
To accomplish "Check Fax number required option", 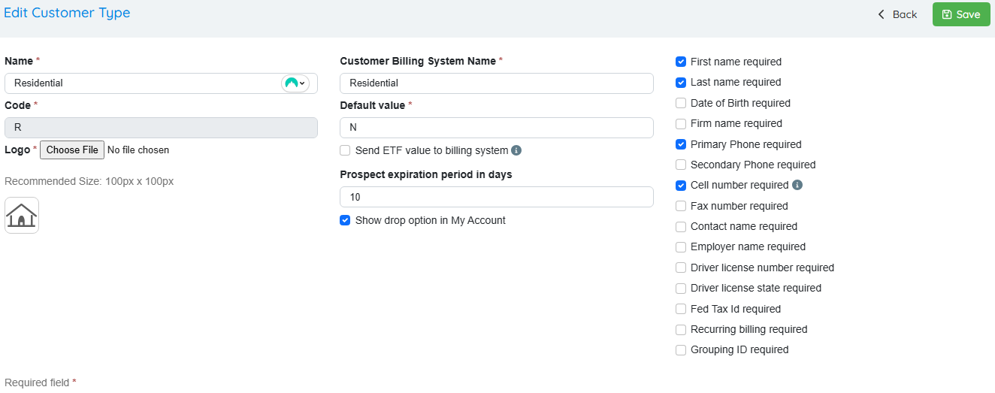I will (681, 206).
